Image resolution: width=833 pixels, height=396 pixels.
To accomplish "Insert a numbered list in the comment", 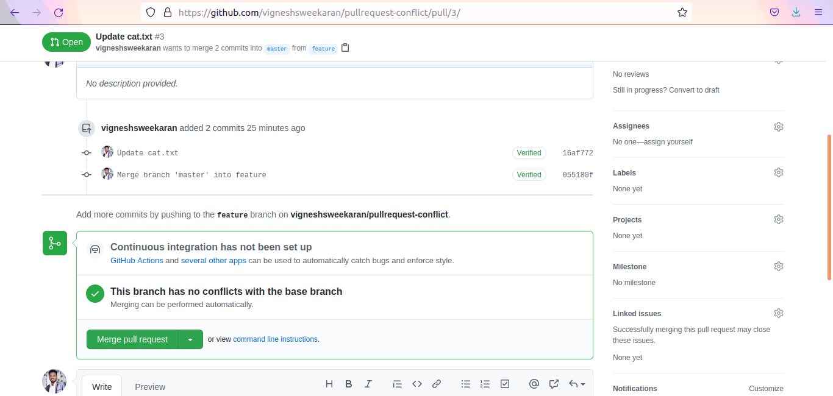I will [x=485, y=384].
